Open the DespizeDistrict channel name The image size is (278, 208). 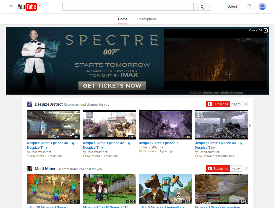pyautogui.click(x=49, y=104)
